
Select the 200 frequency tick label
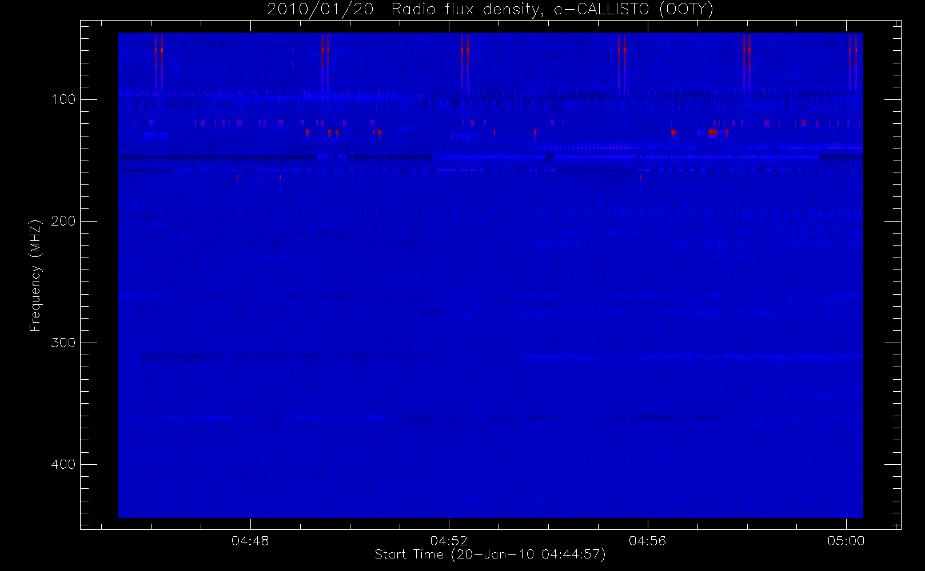tap(63, 221)
